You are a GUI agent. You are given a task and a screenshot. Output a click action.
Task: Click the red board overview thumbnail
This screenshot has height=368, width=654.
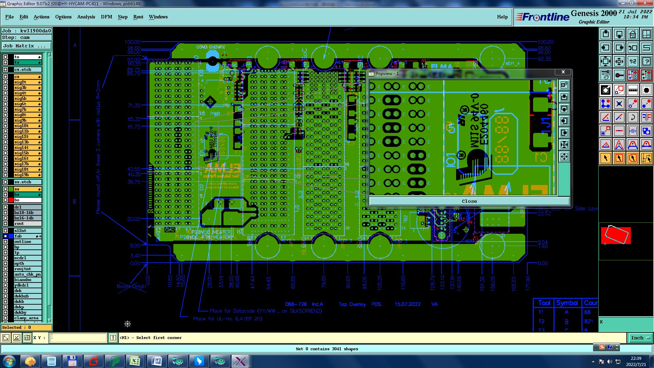coord(616,235)
